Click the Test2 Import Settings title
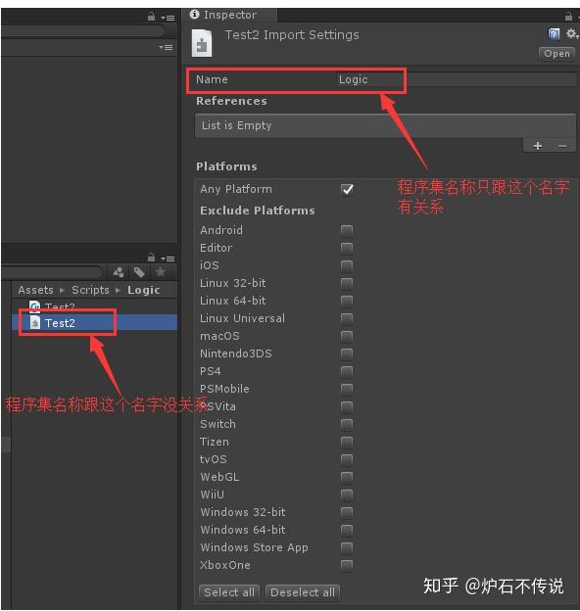The height and width of the screenshot is (611, 580). coord(292,35)
